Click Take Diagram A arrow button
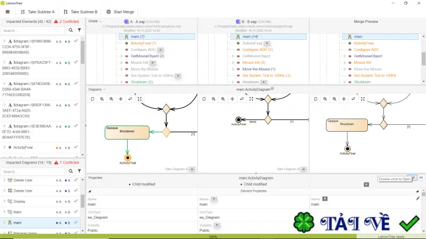 192,169
